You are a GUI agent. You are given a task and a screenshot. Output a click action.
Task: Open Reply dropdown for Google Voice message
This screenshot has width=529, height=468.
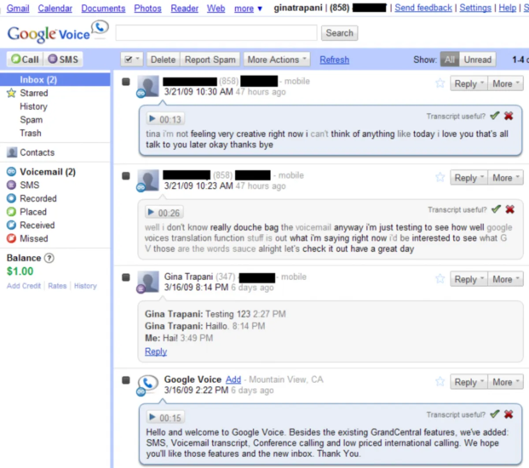(x=469, y=382)
